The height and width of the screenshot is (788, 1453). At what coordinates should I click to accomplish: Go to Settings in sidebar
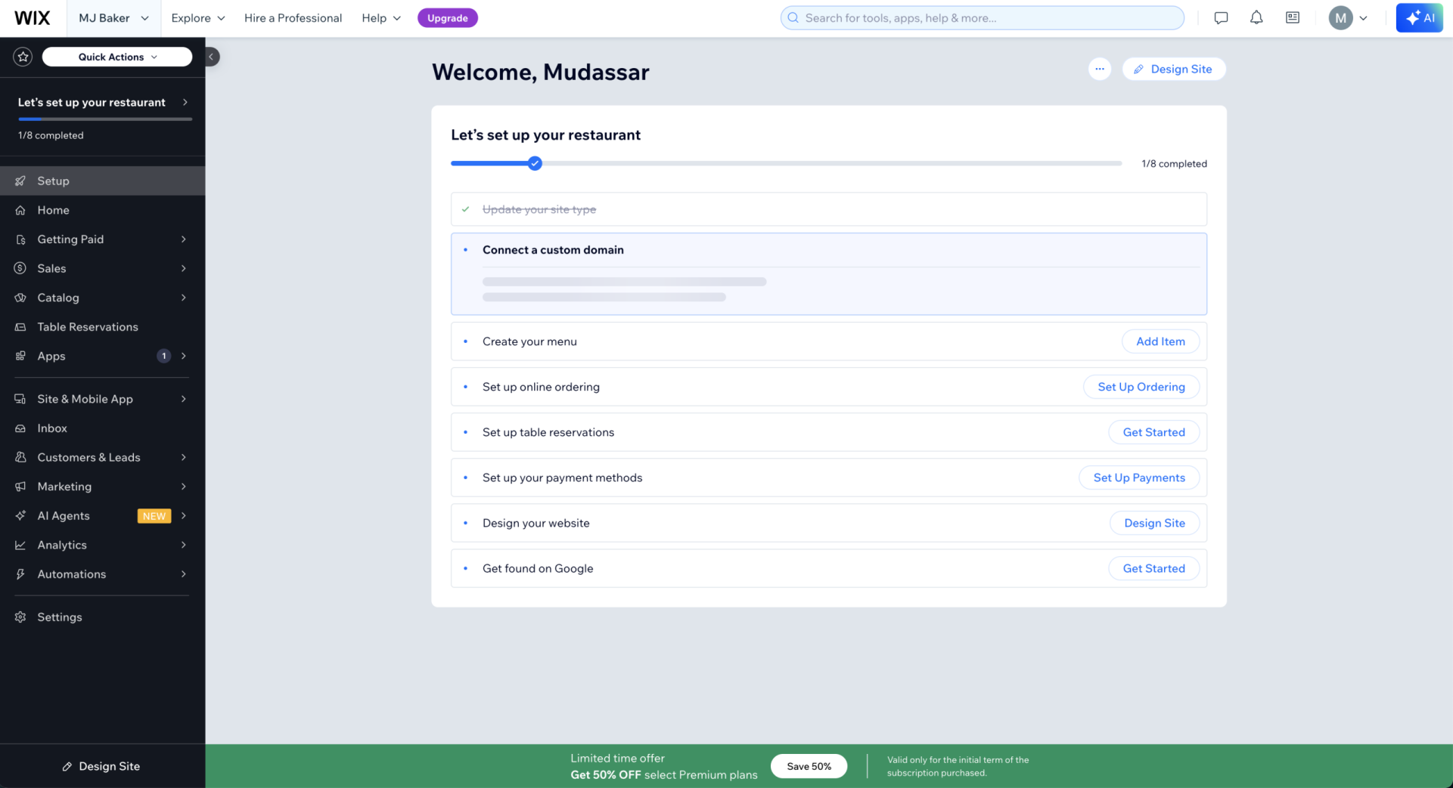(x=60, y=617)
